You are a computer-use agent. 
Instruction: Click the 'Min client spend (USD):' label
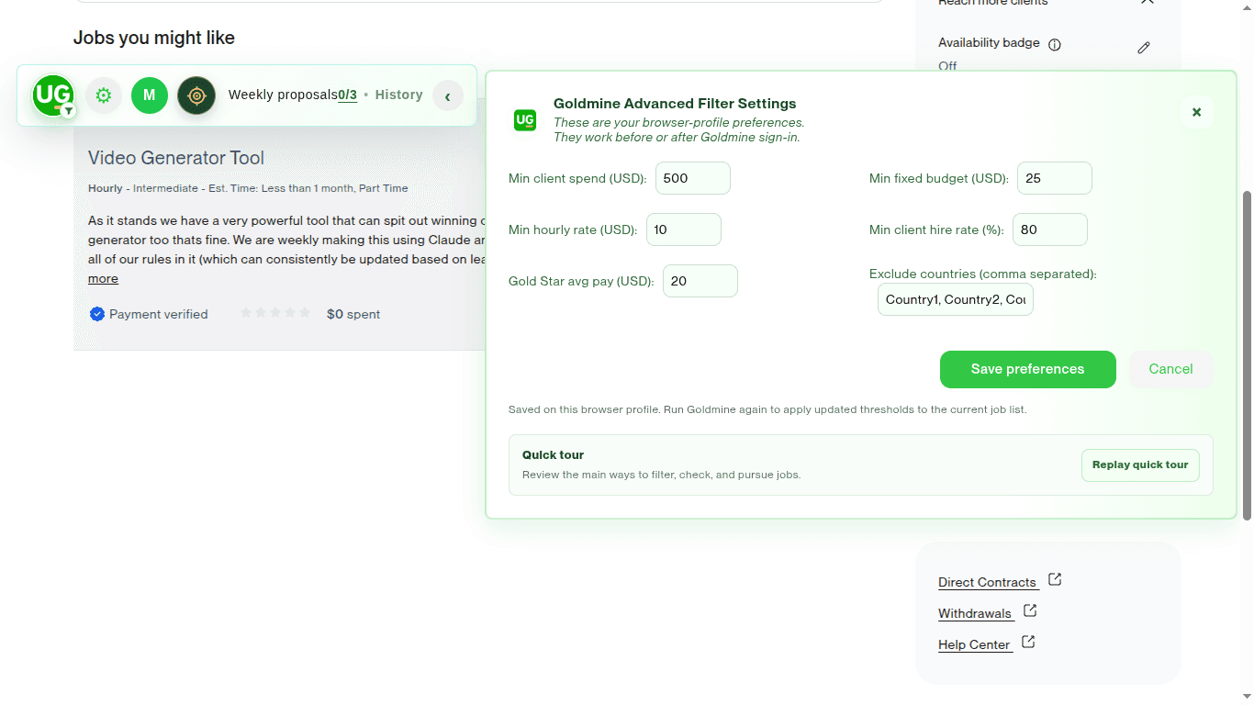[x=577, y=178]
